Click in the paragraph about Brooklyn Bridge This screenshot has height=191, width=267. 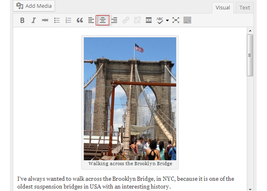pos(126,183)
